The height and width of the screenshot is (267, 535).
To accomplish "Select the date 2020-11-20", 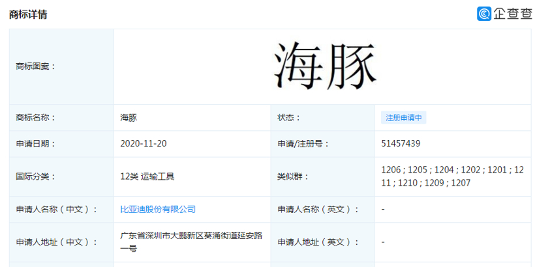I will (x=144, y=144).
